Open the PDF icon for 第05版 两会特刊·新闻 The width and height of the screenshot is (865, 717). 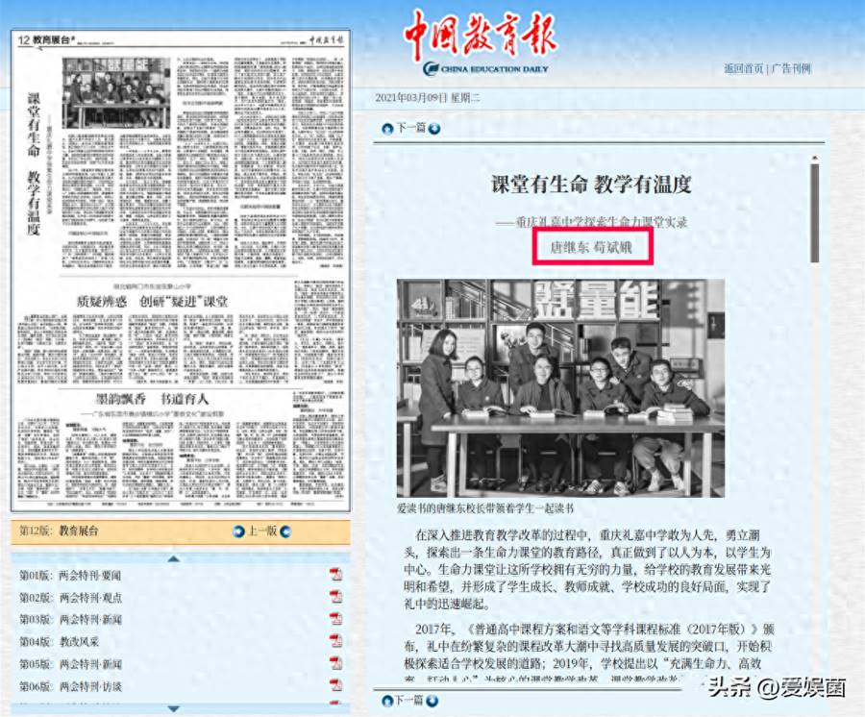pyautogui.click(x=336, y=663)
